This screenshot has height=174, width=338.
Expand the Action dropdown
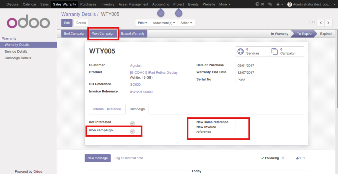tap(186, 23)
